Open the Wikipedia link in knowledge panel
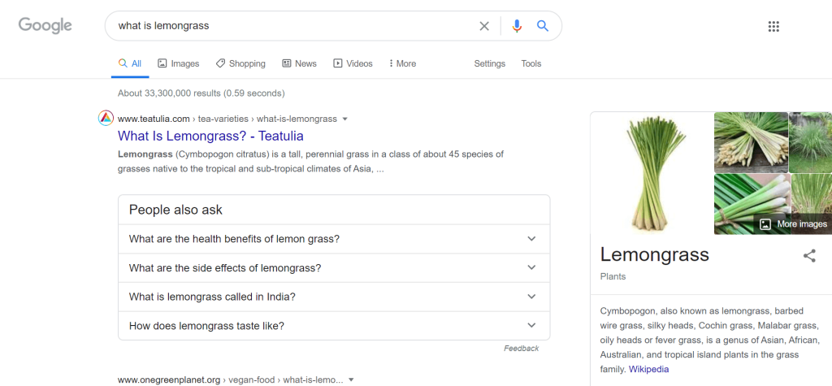Image resolution: width=832 pixels, height=386 pixels. tap(648, 369)
